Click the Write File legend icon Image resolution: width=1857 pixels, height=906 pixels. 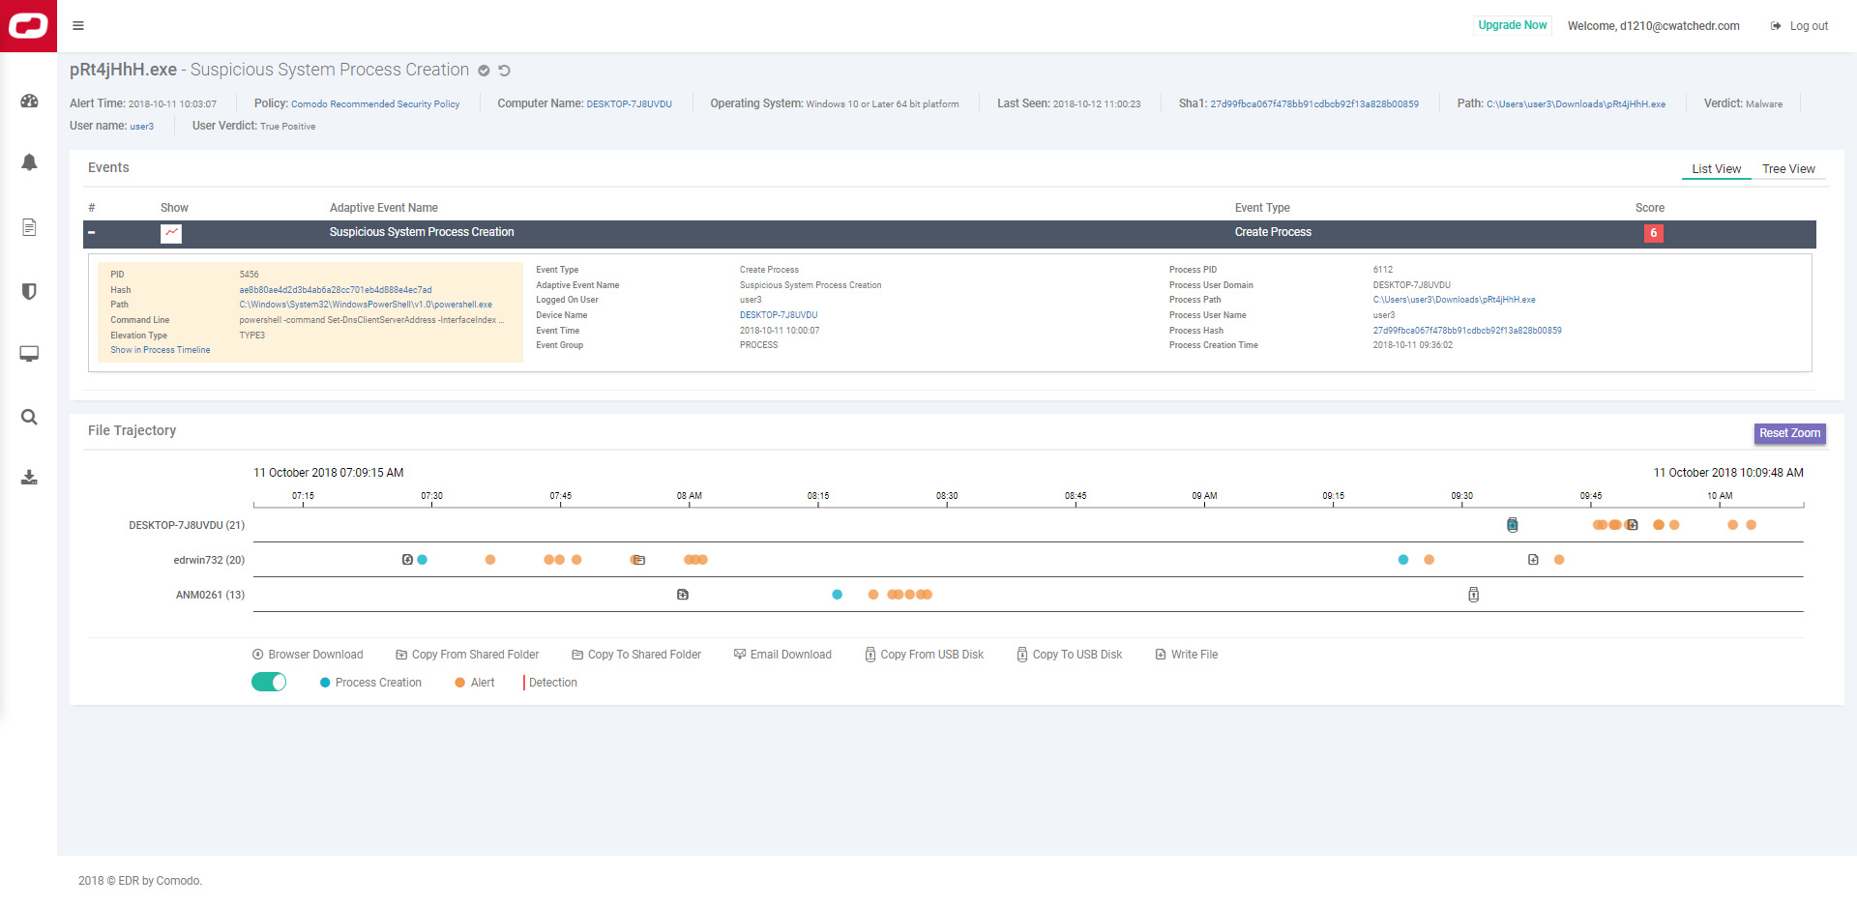(1160, 654)
